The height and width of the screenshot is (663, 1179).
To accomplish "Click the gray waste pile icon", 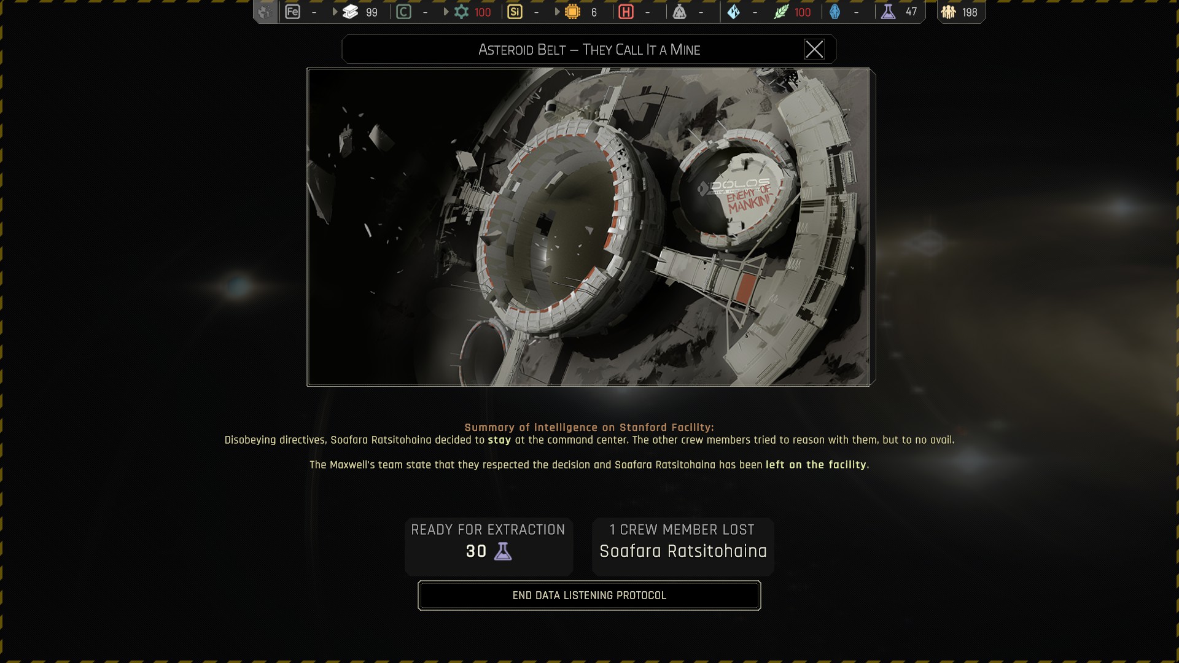I will pyautogui.click(x=679, y=12).
